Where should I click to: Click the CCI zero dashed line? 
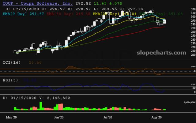click(x=92, y=71)
